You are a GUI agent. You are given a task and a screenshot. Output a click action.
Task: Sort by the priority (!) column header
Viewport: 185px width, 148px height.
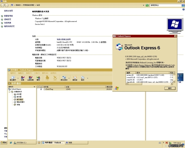38,87
